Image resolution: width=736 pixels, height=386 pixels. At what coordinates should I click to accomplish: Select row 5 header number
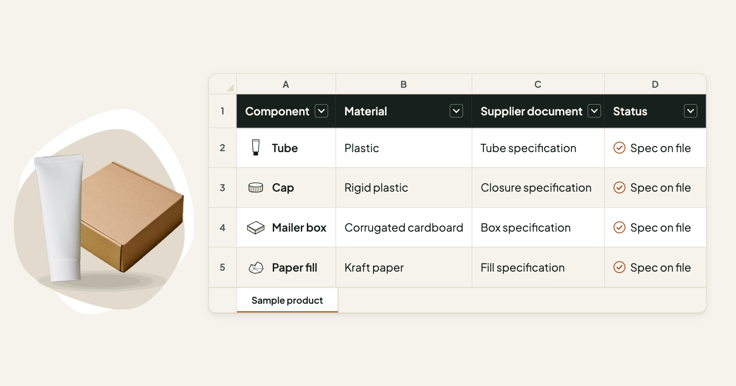[223, 267]
